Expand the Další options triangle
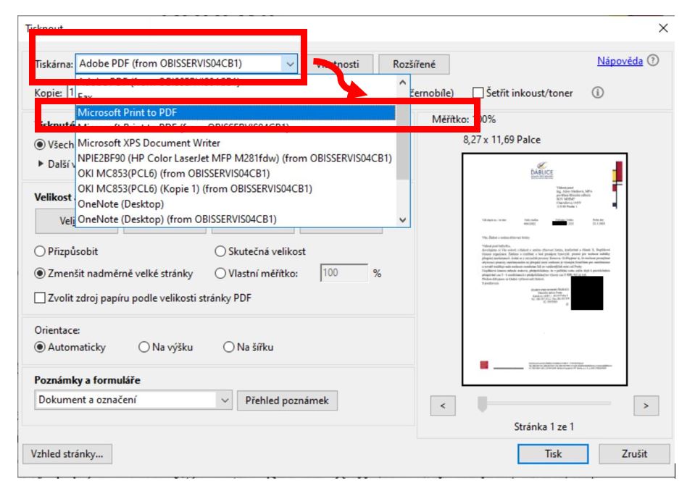The height and width of the screenshot is (496, 695). (x=41, y=164)
